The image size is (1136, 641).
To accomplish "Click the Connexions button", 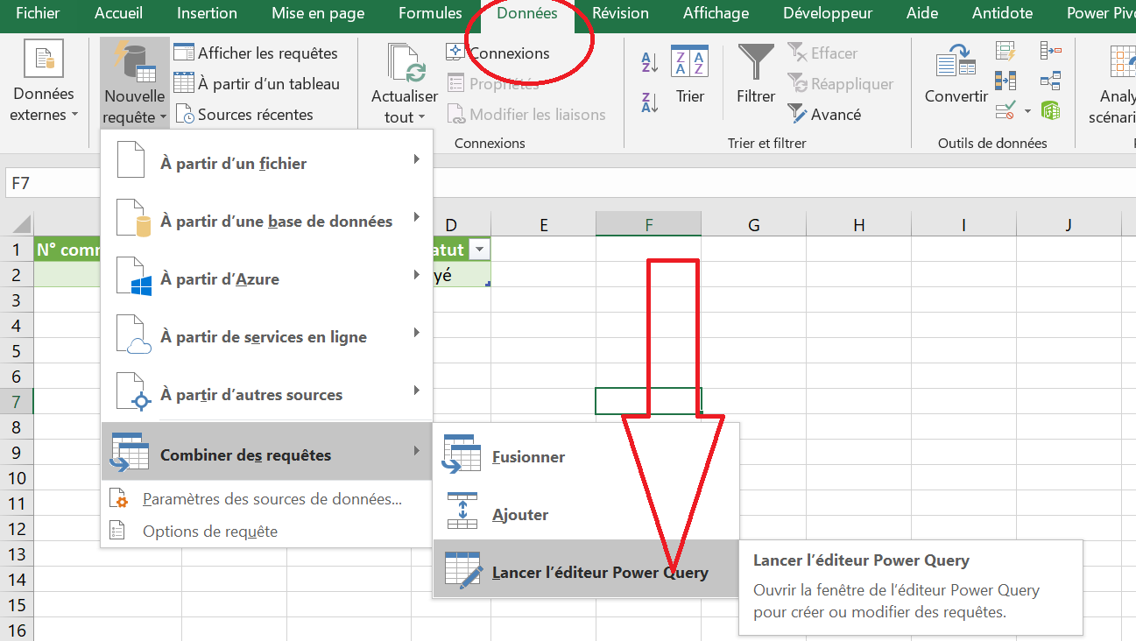I will pyautogui.click(x=498, y=53).
